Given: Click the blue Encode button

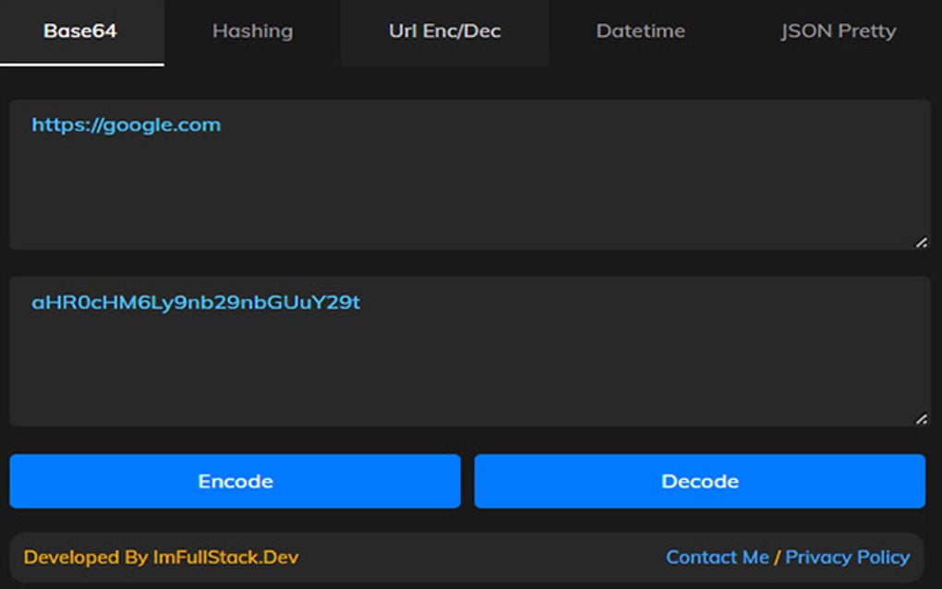Looking at the screenshot, I should (235, 481).
